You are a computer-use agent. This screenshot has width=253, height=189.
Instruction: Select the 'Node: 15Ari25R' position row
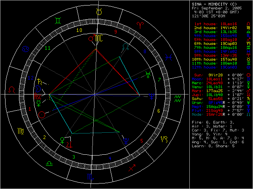221,115
